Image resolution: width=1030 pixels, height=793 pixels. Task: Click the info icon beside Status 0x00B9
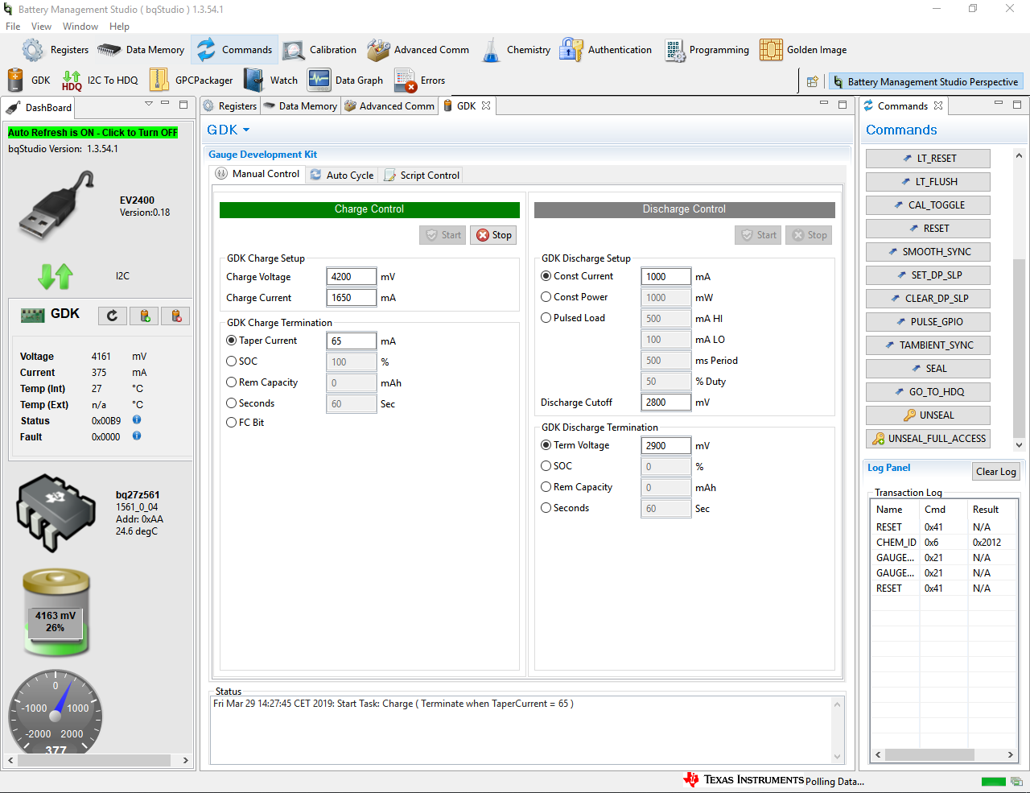tap(137, 420)
